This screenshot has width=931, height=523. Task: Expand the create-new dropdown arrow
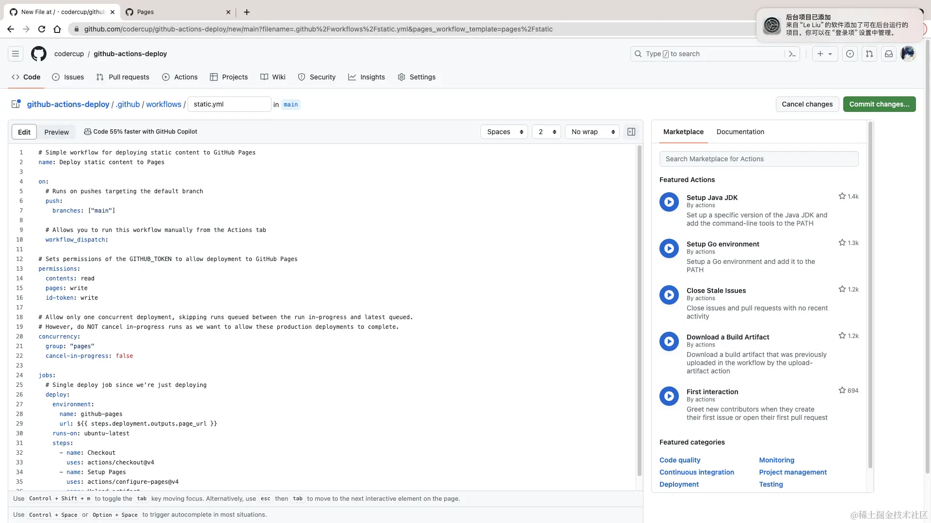(x=830, y=54)
